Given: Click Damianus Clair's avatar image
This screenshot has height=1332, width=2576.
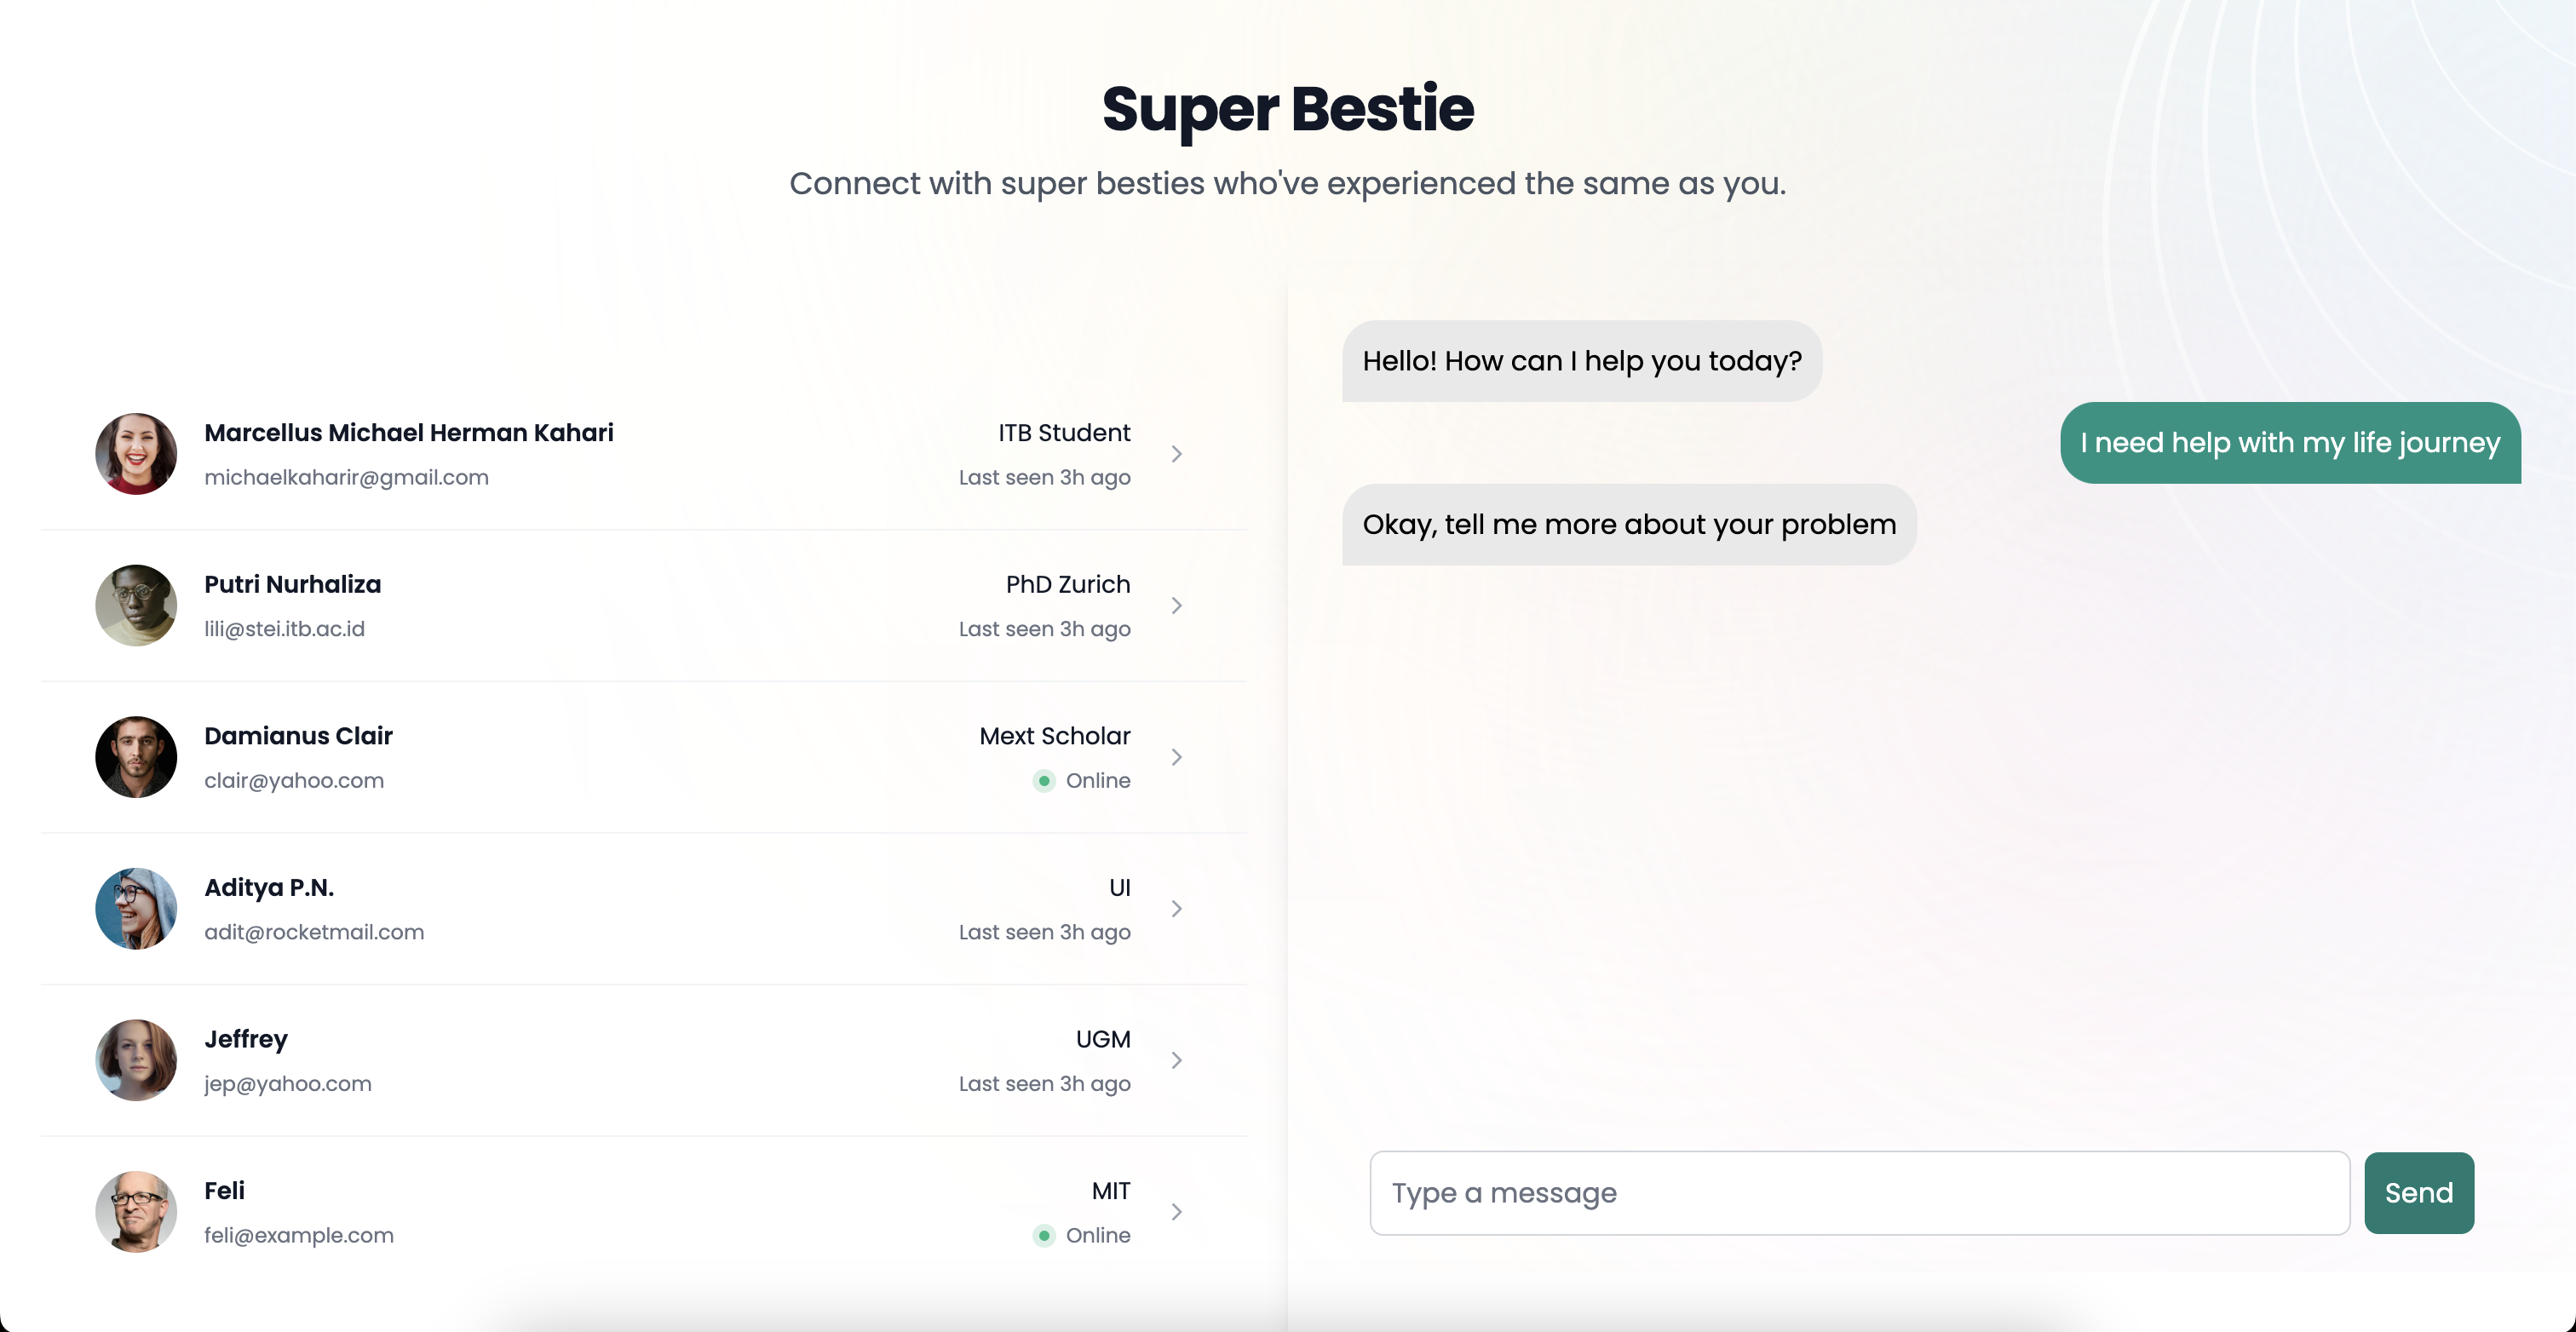Looking at the screenshot, I should point(136,757).
